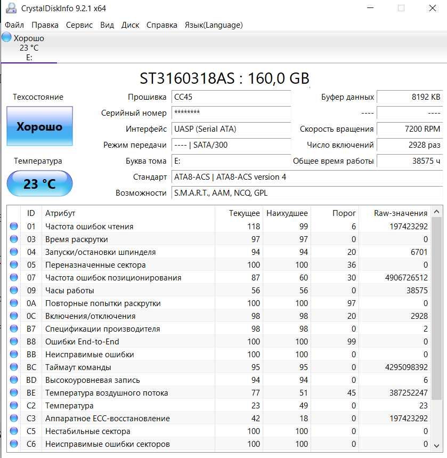
Task: Click status orb for attribute 05 Переназначенные сектора
Action: [14, 264]
